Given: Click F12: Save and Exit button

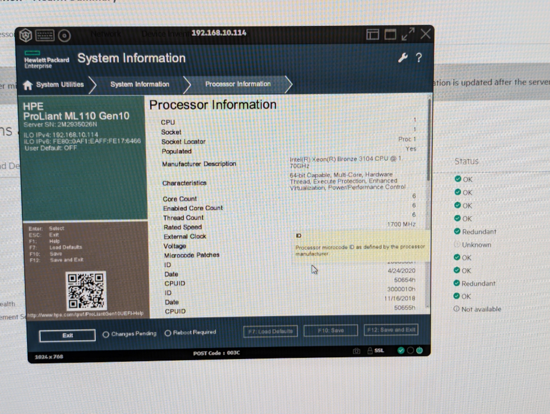Looking at the screenshot, I should point(391,330).
